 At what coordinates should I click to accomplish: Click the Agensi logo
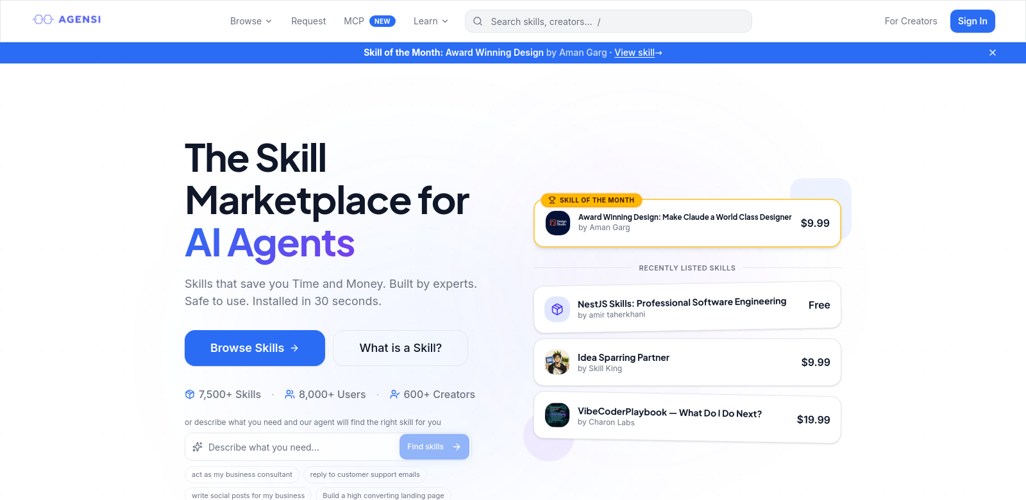pyautogui.click(x=67, y=20)
